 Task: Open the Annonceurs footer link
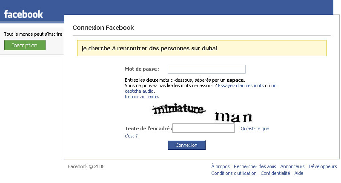point(292,166)
